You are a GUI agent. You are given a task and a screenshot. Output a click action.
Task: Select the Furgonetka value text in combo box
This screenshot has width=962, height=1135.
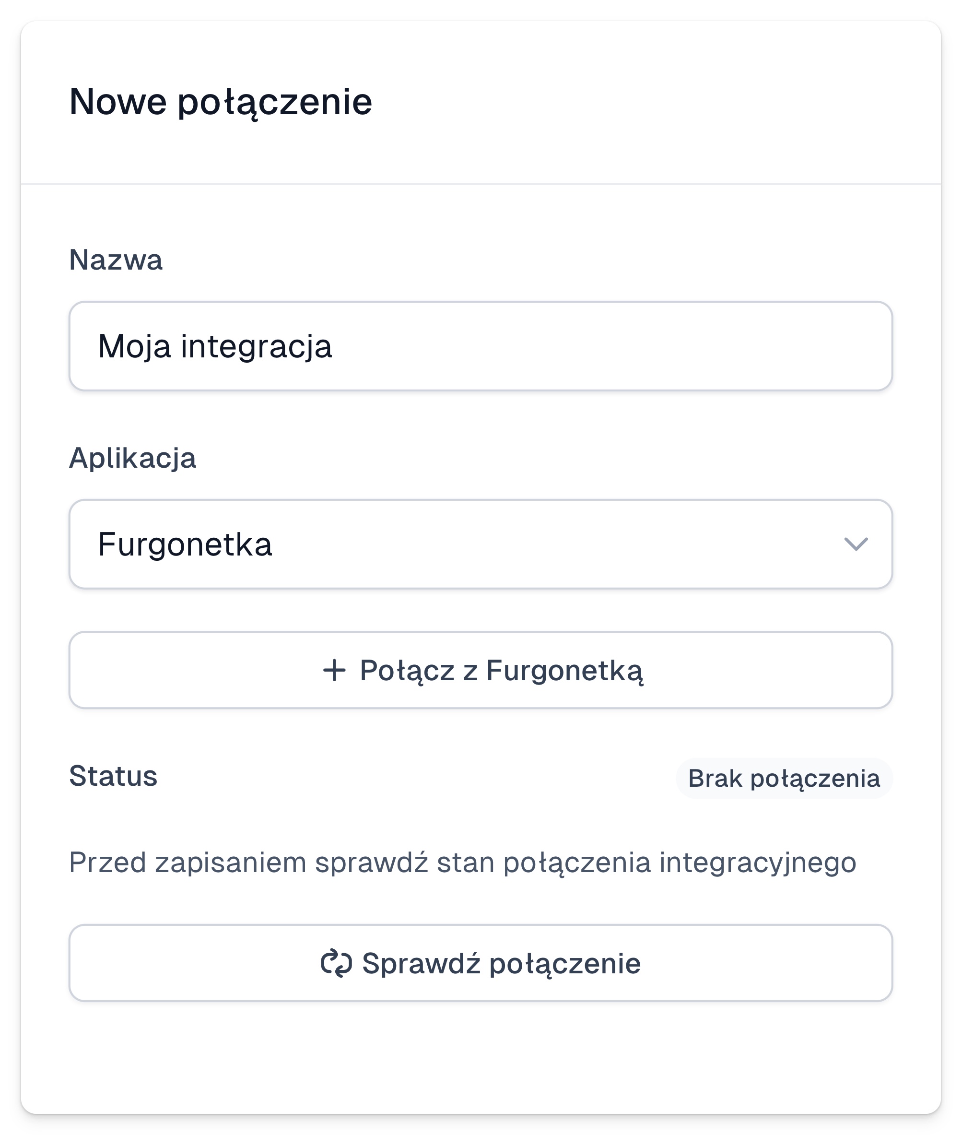click(x=185, y=544)
